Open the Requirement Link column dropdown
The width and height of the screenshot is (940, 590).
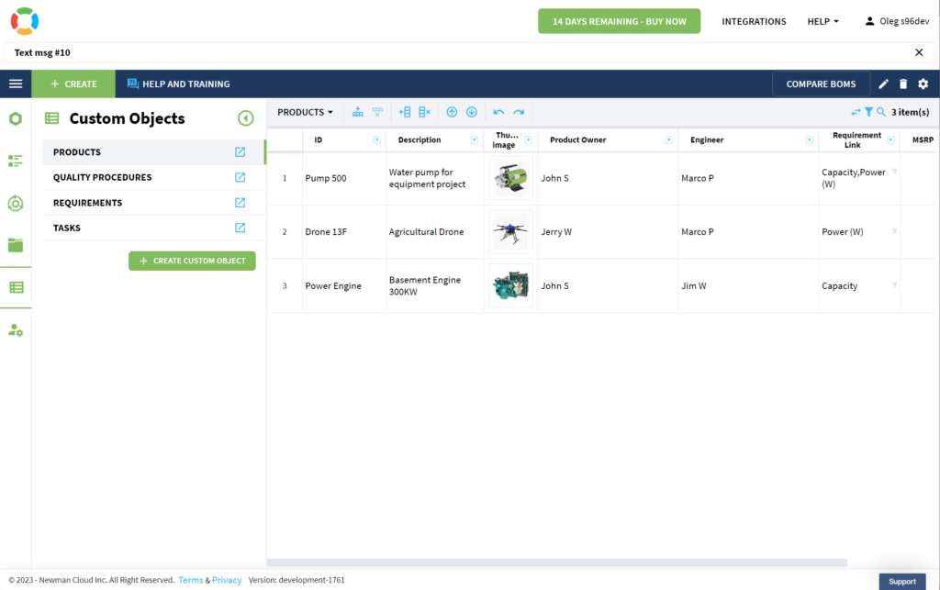(890, 140)
